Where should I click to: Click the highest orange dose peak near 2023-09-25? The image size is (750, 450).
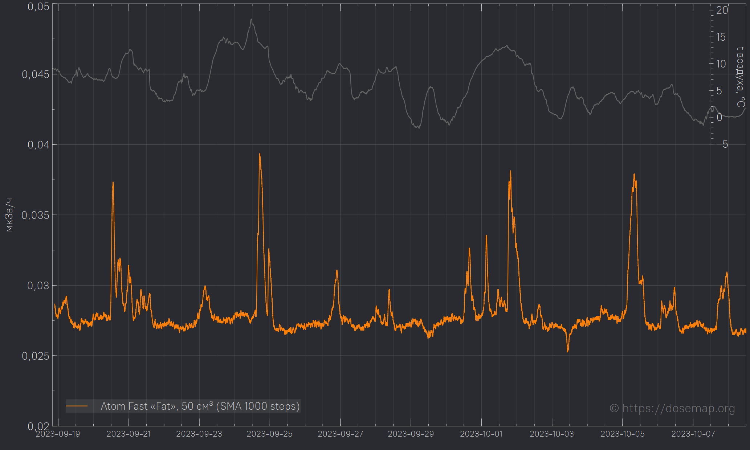tap(260, 154)
